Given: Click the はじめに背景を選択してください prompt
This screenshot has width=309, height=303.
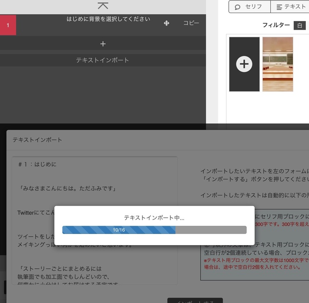Looking at the screenshot, I should point(108,19).
